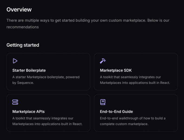Click the hammer icon for Marketplace SDK
Image resolution: width=184 pixels, height=140 pixels.
[x=103, y=61]
